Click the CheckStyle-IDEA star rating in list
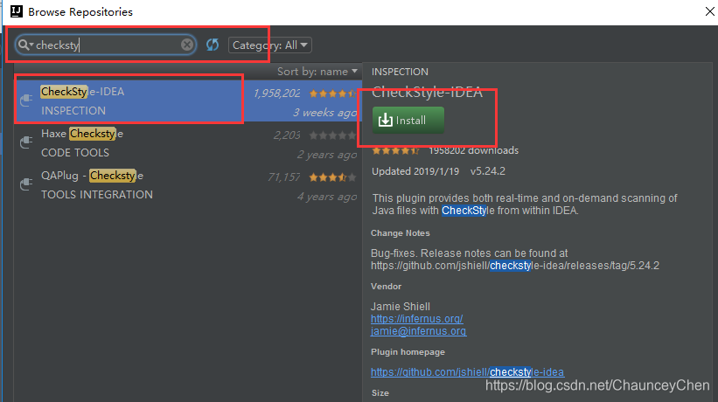 pyautogui.click(x=333, y=94)
